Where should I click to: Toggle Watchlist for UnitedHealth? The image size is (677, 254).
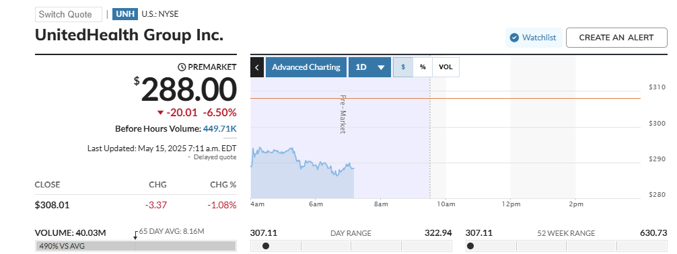pyautogui.click(x=534, y=38)
